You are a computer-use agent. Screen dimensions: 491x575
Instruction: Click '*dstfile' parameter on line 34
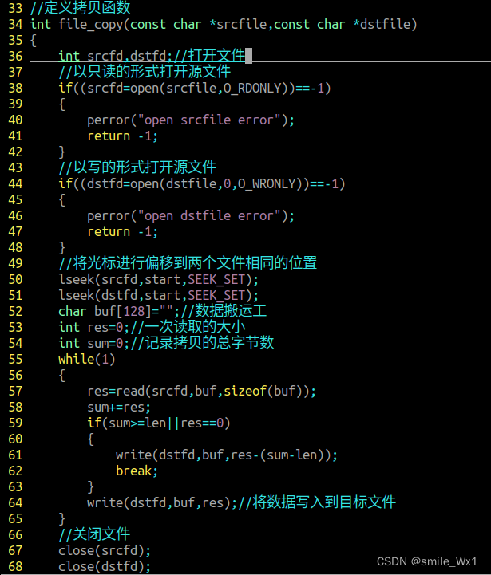(x=382, y=24)
